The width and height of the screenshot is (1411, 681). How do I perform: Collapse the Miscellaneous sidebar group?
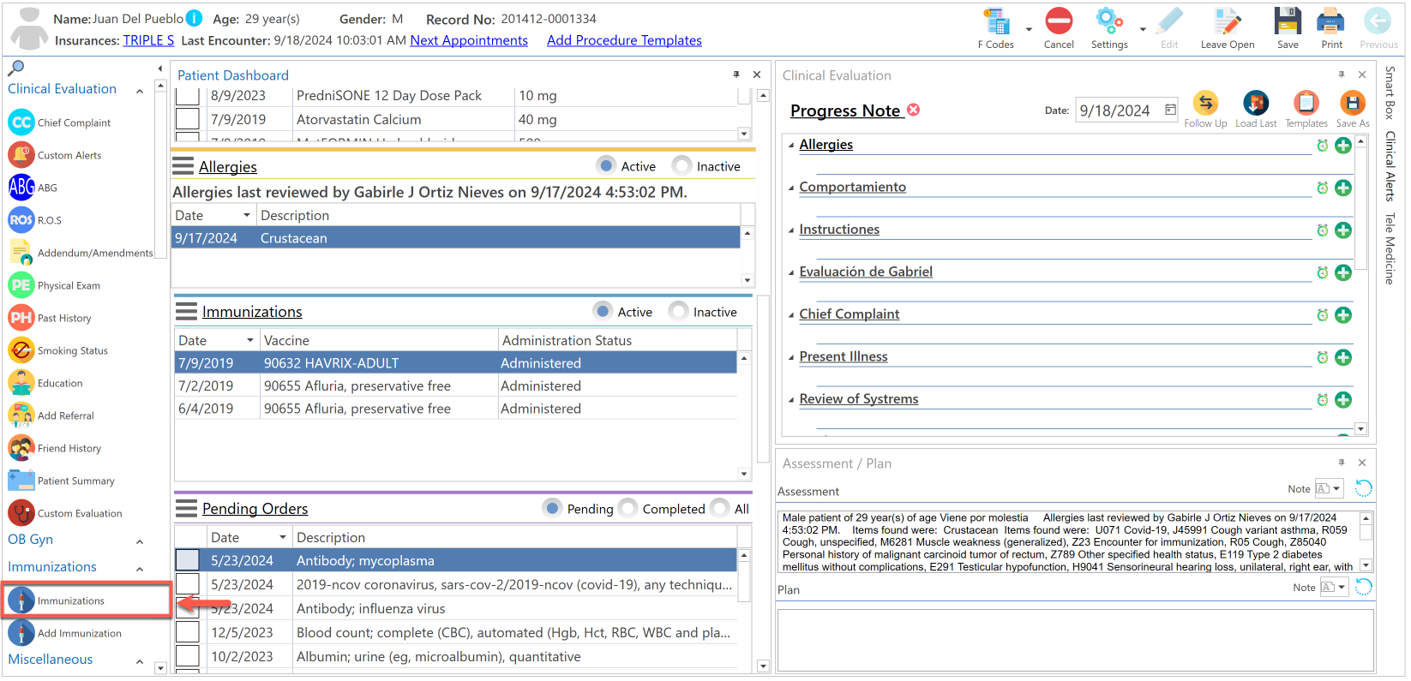[x=140, y=661]
